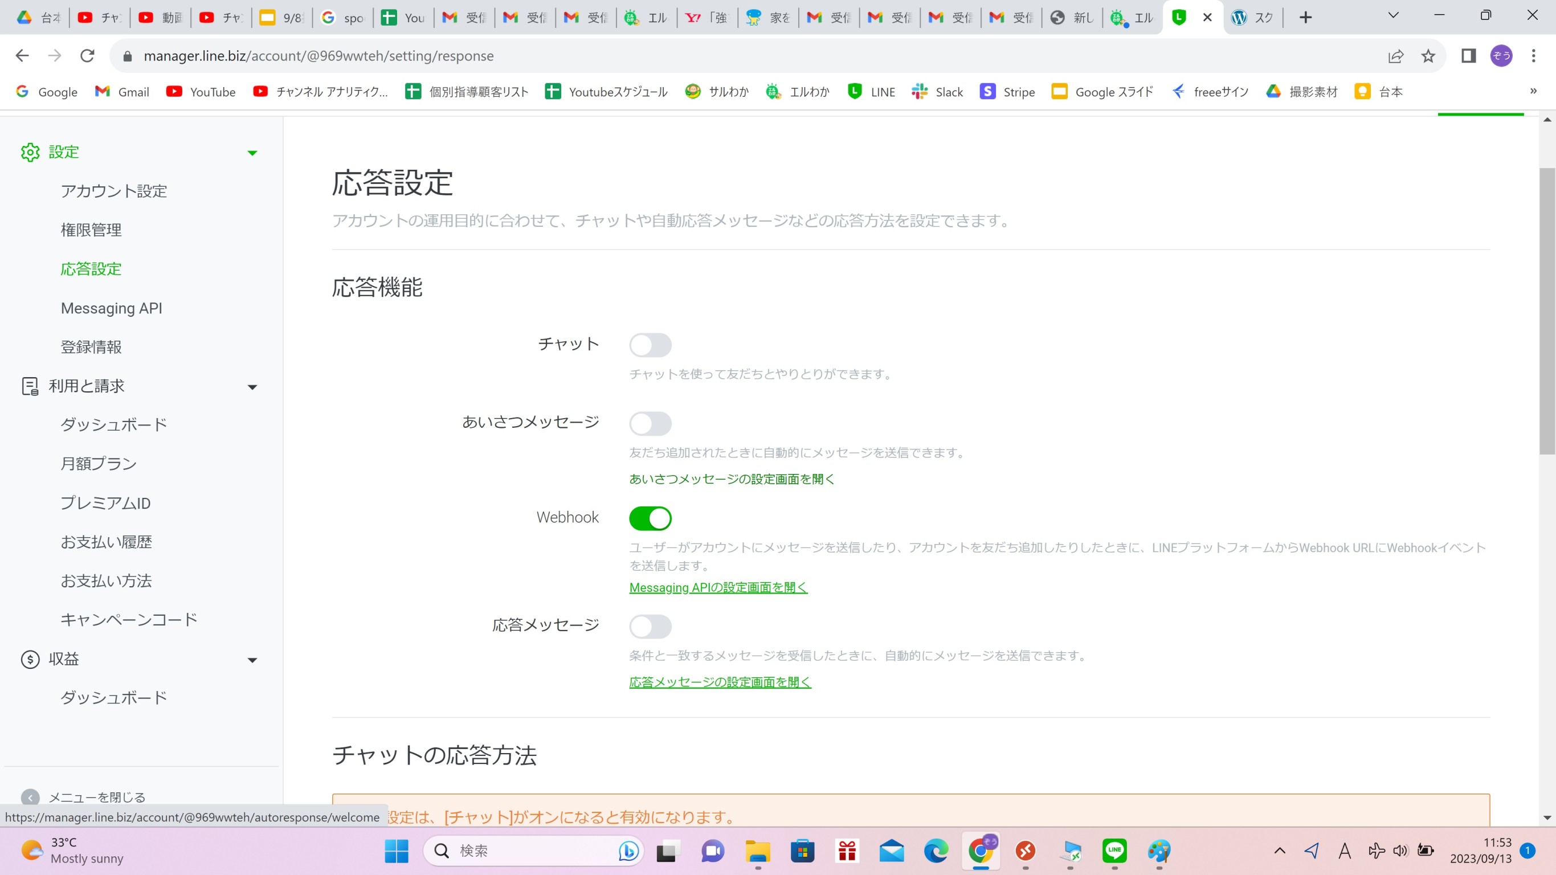Open the LINE app in the taskbar
The height and width of the screenshot is (875, 1556).
[1114, 851]
